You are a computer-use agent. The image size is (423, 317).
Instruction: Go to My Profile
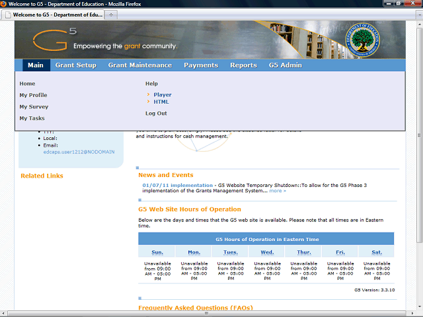(x=33, y=95)
